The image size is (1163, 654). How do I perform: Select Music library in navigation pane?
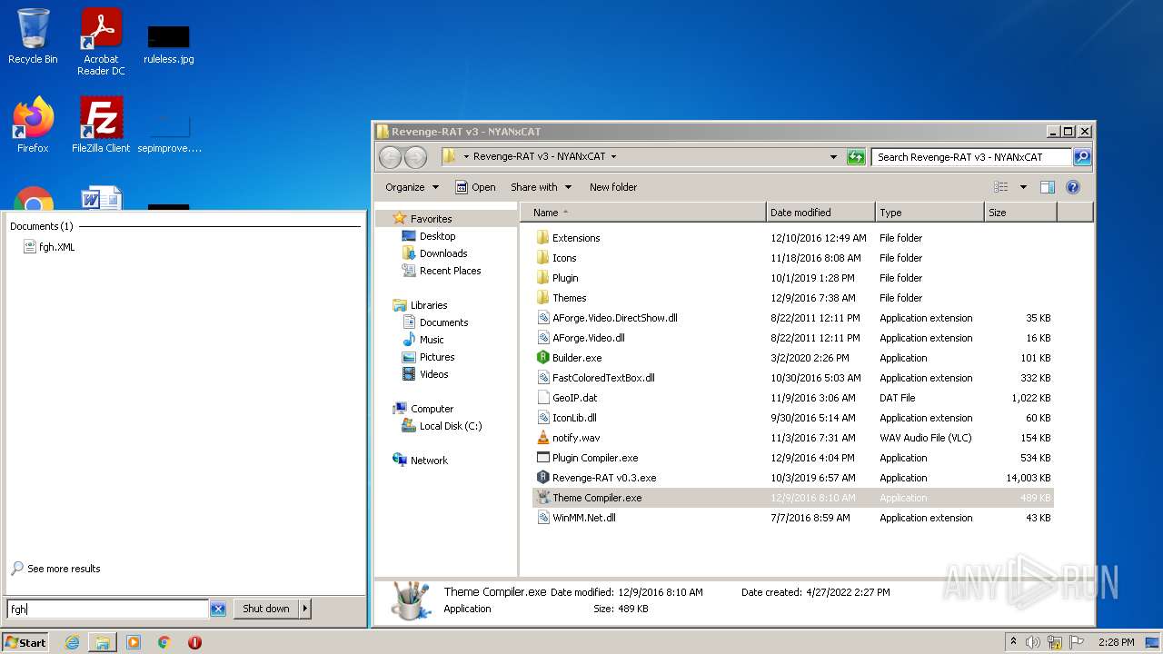click(x=422, y=340)
